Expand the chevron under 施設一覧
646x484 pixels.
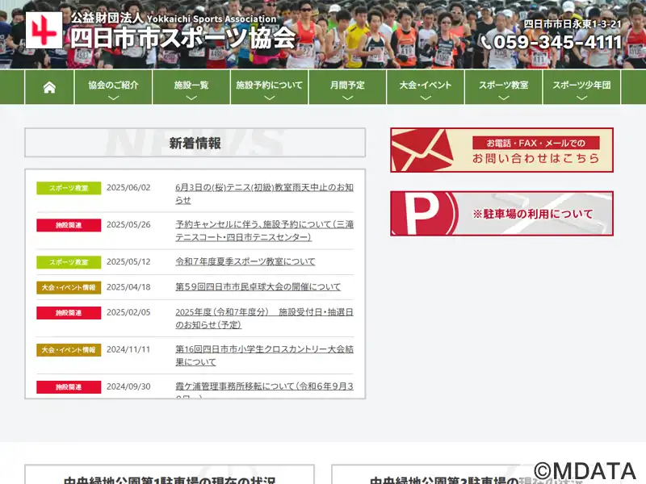coord(191,98)
